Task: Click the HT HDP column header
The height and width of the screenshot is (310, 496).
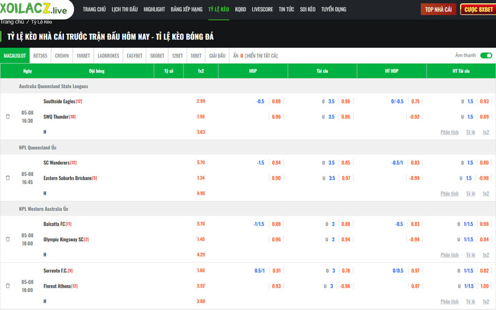Action: coord(392,71)
